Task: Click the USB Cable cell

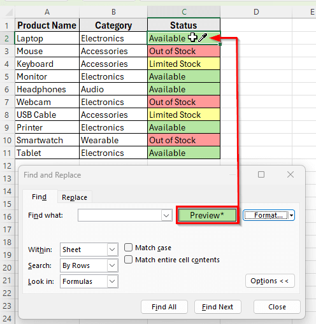Action: click(x=47, y=115)
